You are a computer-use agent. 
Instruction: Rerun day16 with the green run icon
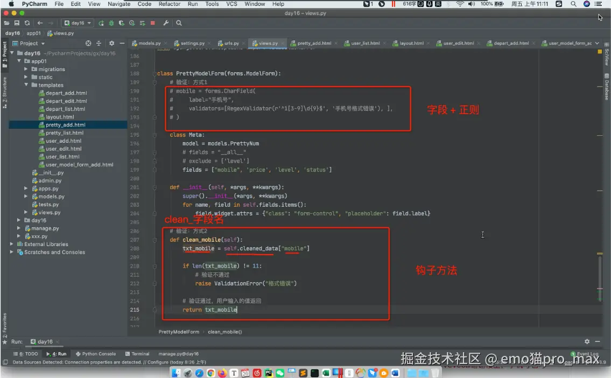click(101, 23)
